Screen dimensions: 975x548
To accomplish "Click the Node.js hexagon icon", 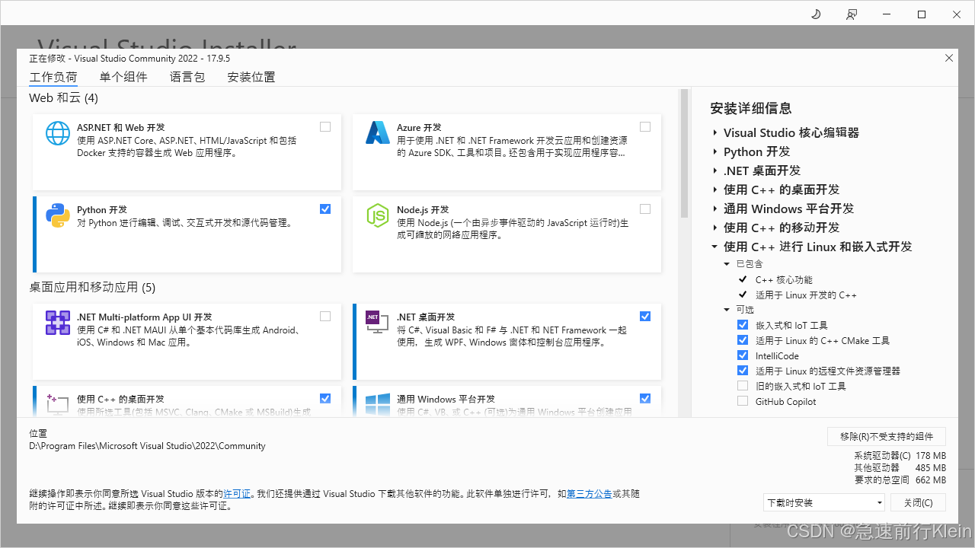I will pos(378,215).
